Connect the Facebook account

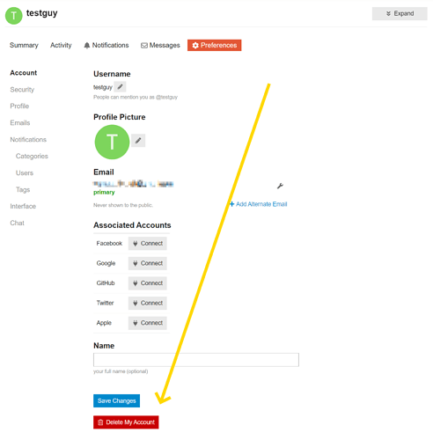[x=148, y=244]
